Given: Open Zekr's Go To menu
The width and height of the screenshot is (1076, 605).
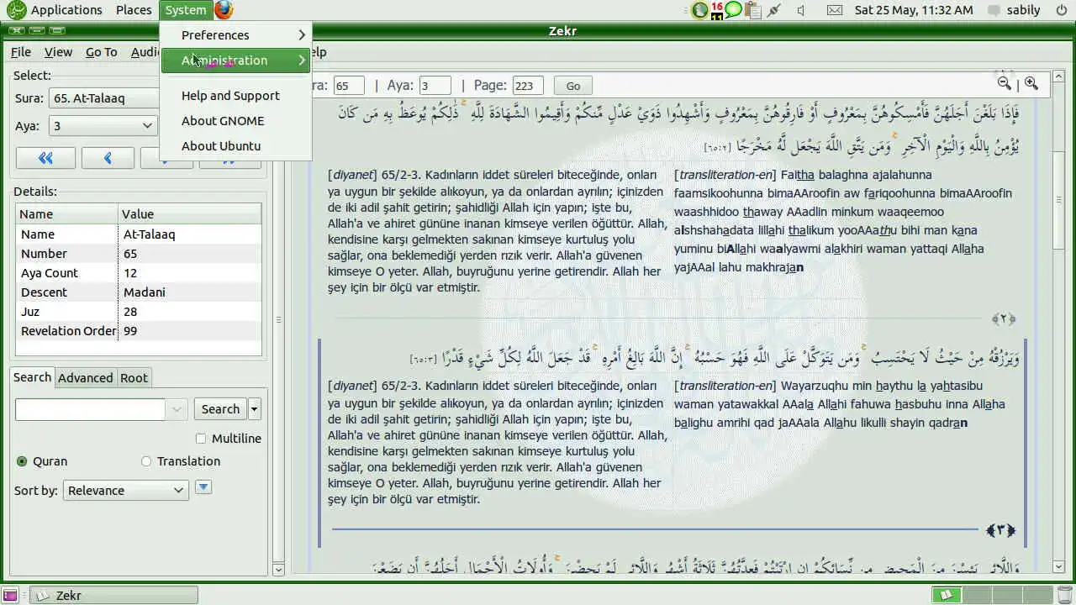Looking at the screenshot, I should [102, 52].
